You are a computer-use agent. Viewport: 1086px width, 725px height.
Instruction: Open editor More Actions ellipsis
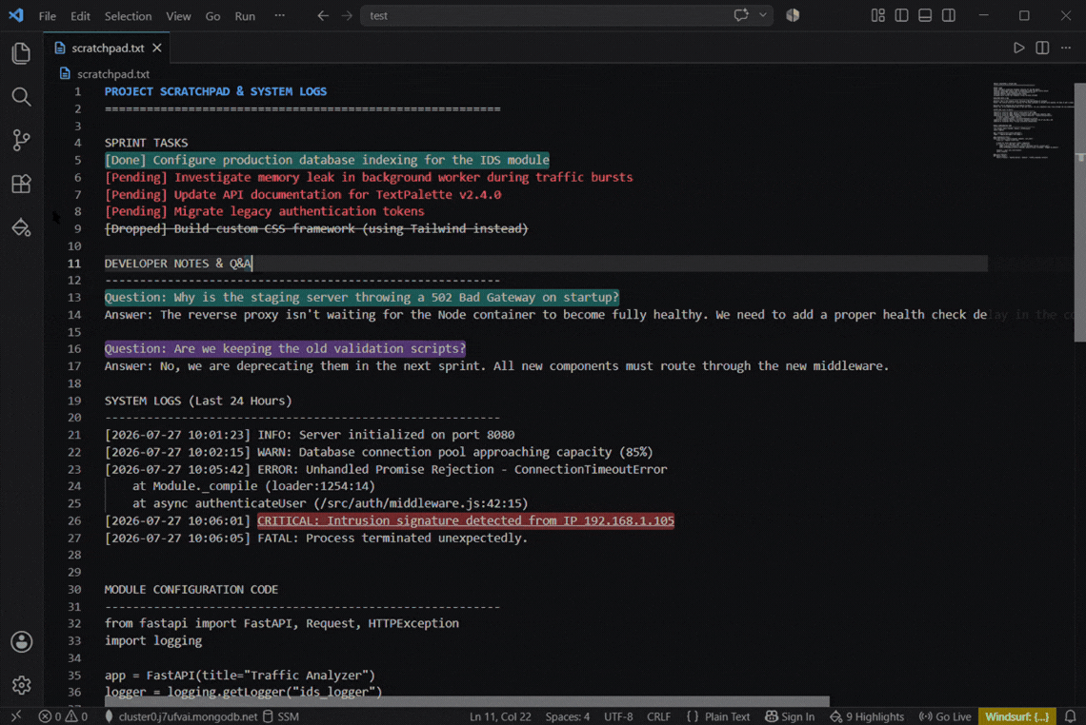[x=1066, y=48]
